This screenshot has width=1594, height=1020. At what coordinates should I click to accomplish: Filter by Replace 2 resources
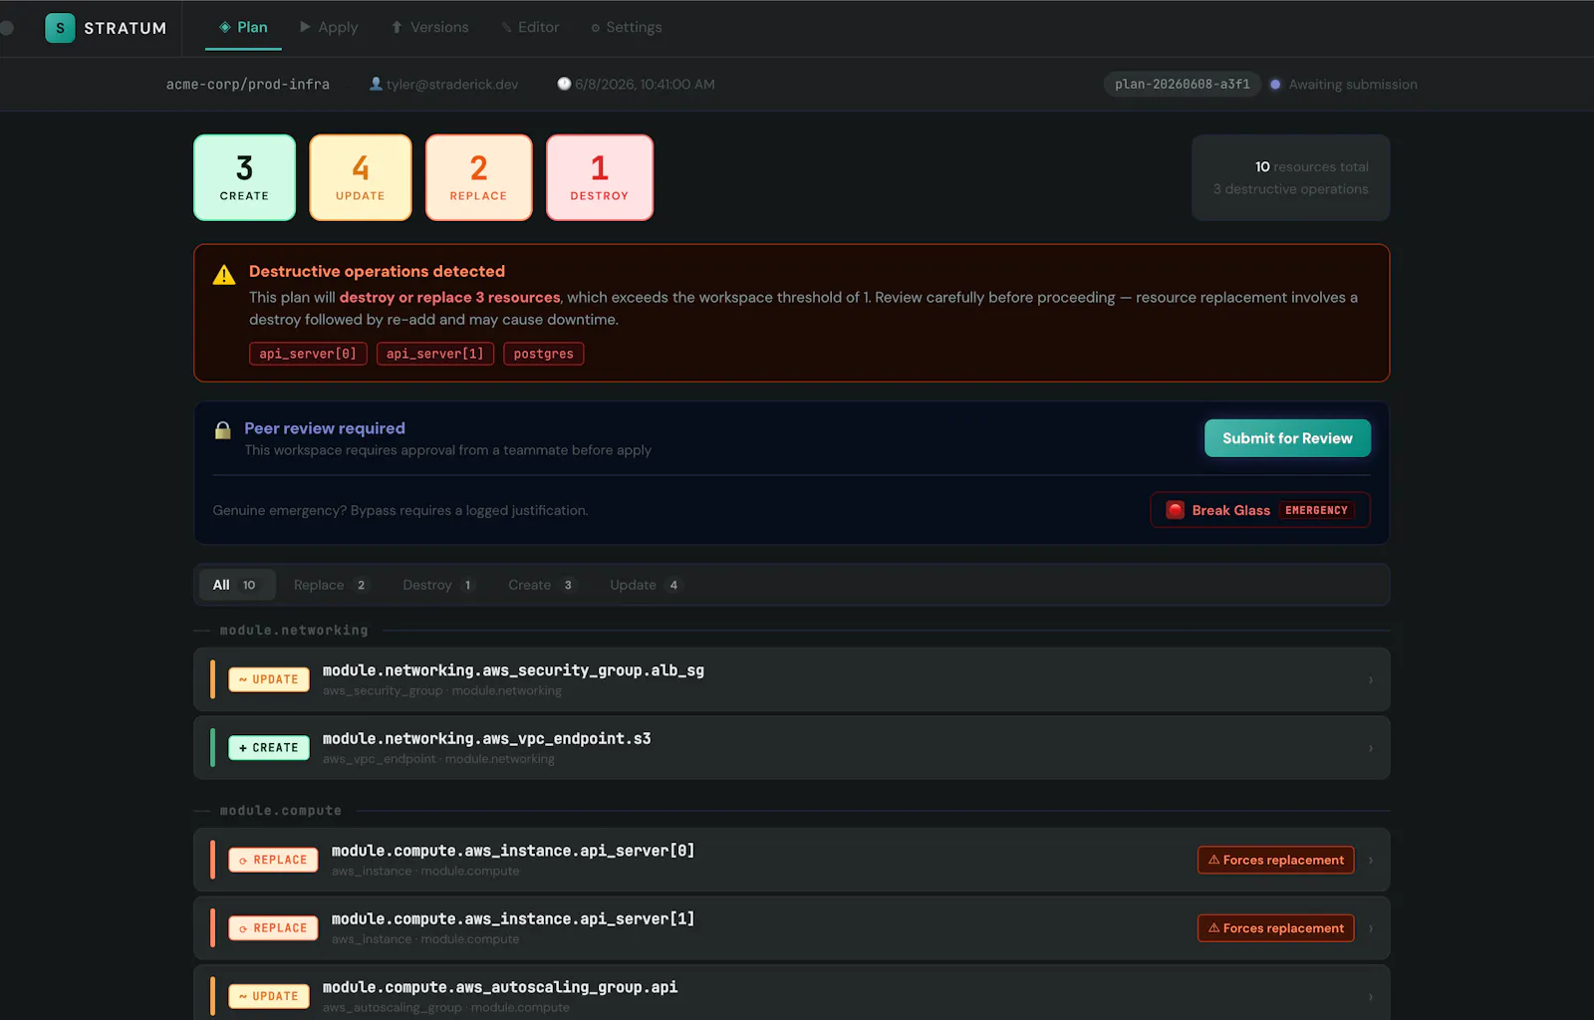[330, 585]
